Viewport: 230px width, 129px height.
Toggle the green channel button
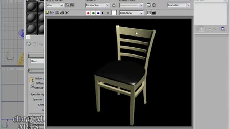pyautogui.click(x=93, y=13)
